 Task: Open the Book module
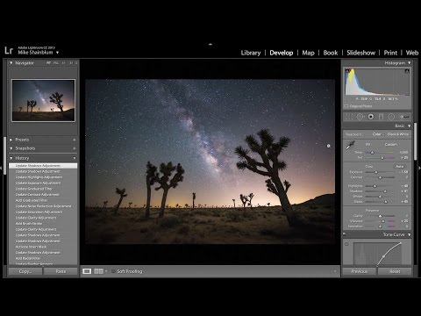click(331, 53)
